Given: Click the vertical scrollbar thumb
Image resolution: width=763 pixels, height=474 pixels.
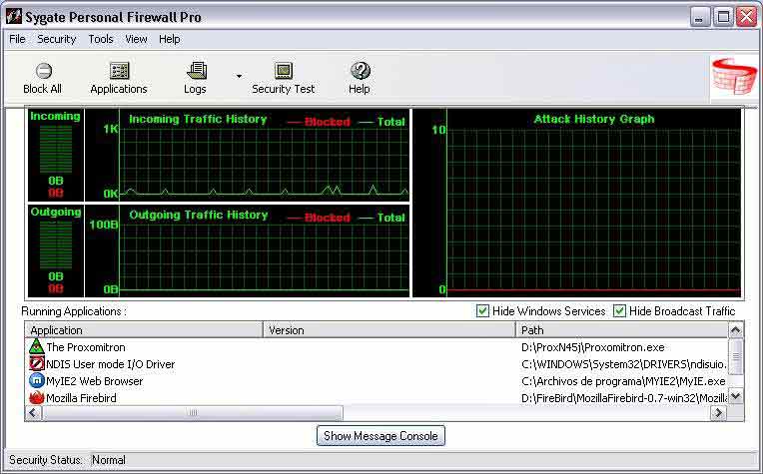Looking at the screenshot, I should pyautogui.click(x=736, y=357).
